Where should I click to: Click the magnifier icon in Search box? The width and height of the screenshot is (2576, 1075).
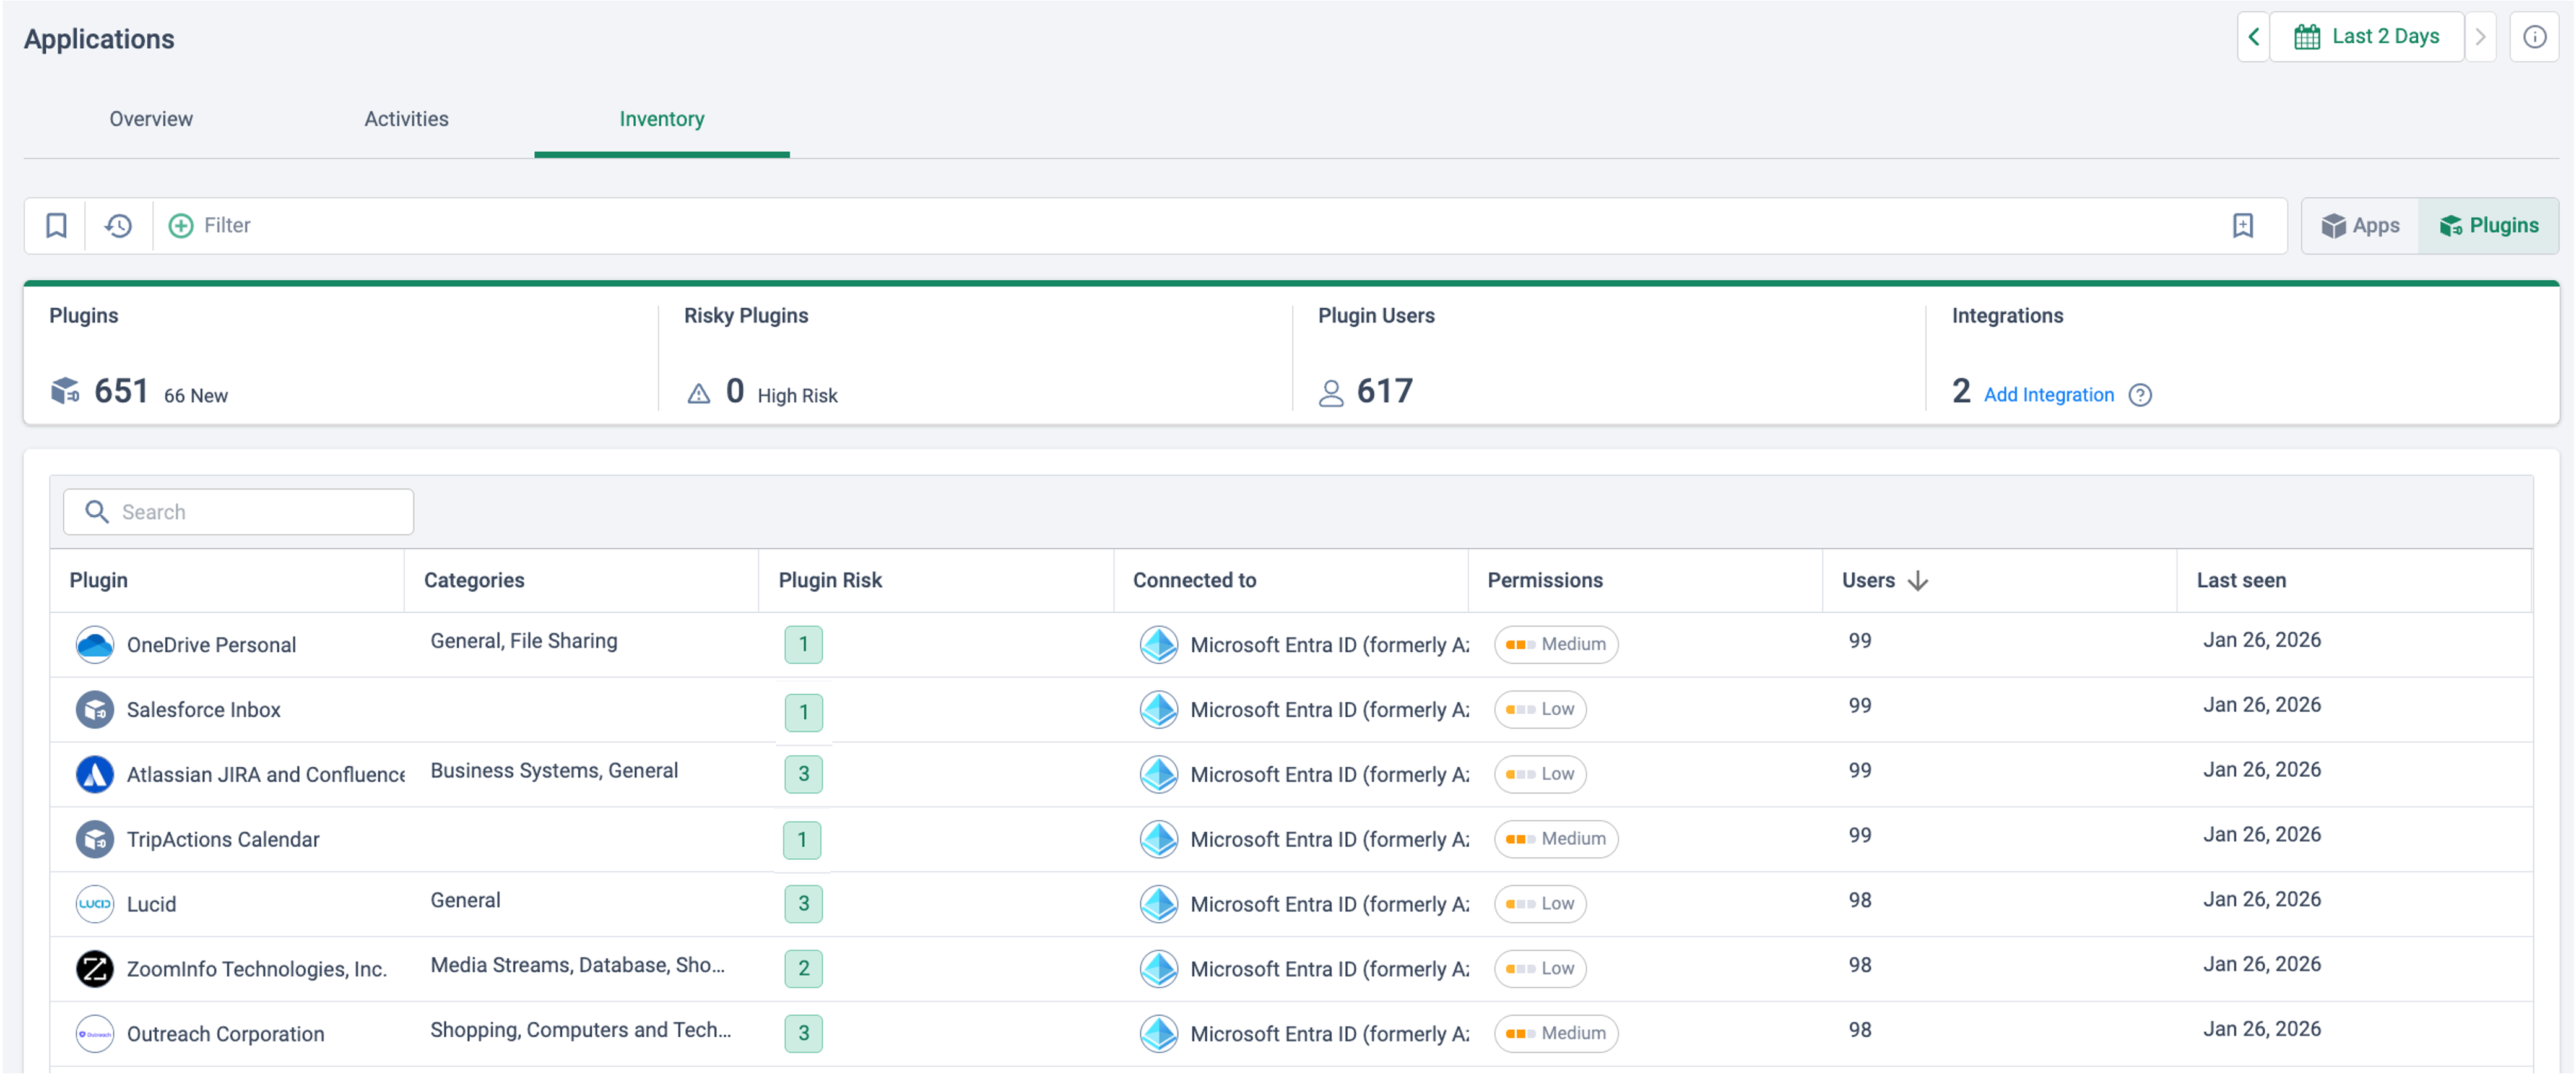click(x=97, y=512)
